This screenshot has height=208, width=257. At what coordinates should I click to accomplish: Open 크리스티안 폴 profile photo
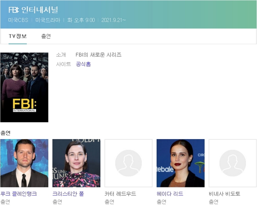tap(76, 163)
